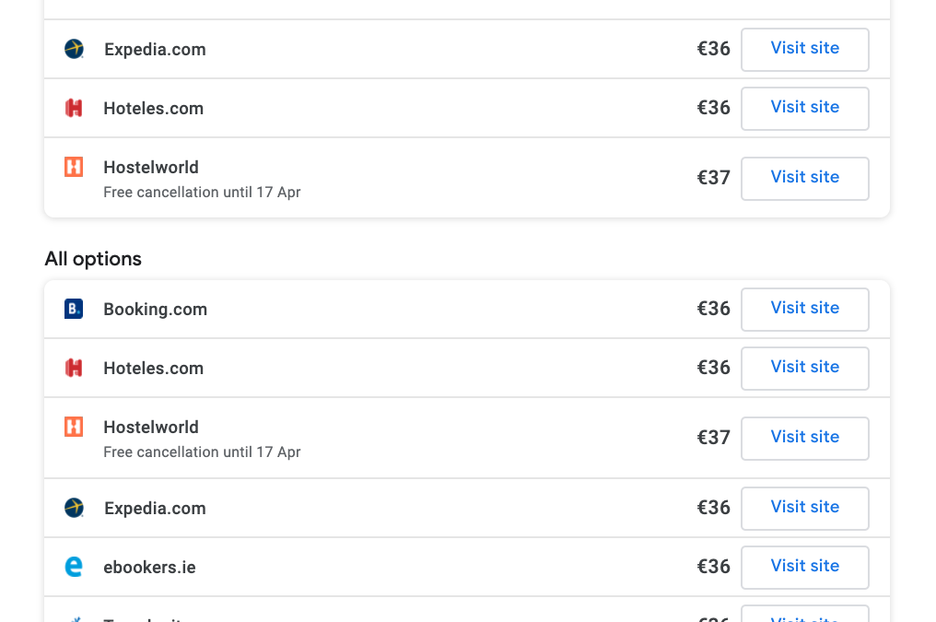Visit site for Hostelworld under All options
This screenshot has height=622, width=936.
point(804,438)
